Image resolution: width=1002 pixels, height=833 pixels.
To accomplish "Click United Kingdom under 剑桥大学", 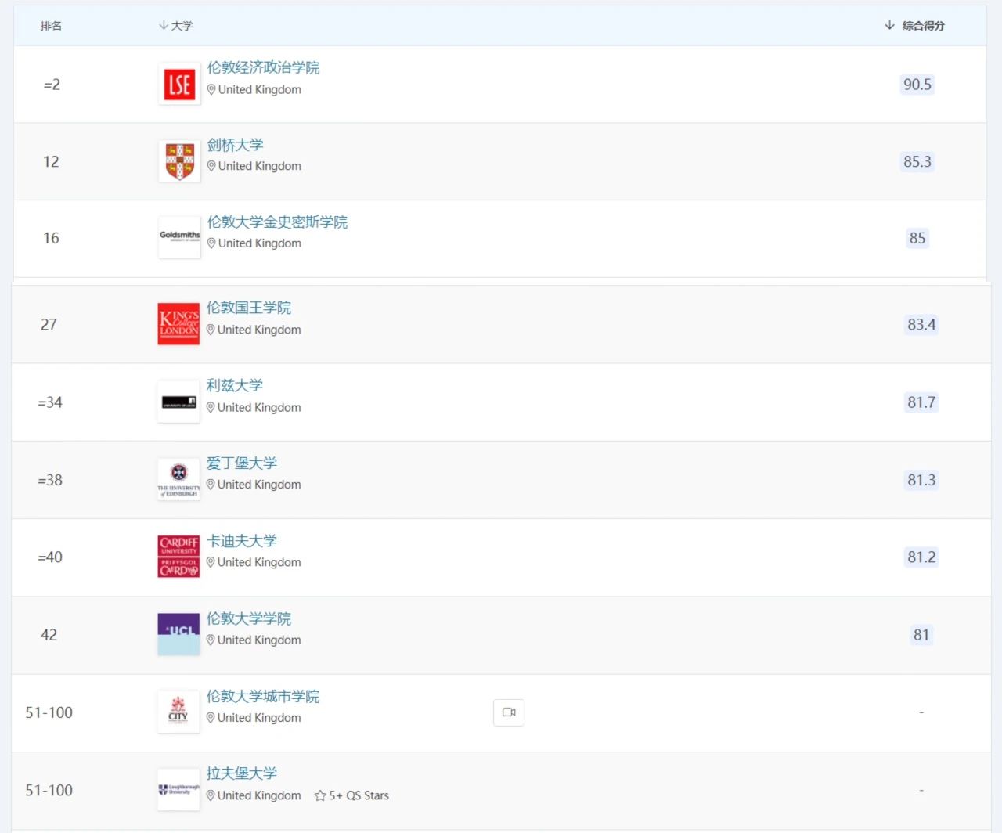I will tap(260, 166).
